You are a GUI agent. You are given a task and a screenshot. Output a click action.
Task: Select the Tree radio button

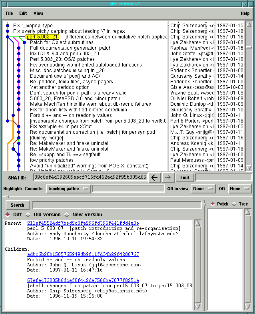pos(234,204)
